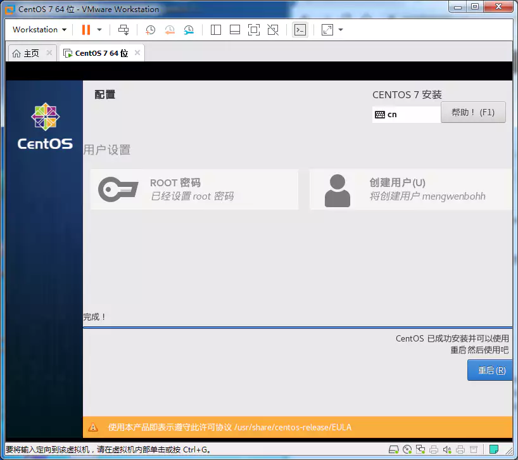Click the 重启 button to reboot
This screenshot has width=518, height=460.
pyautogui.click(x=490, y=370)
